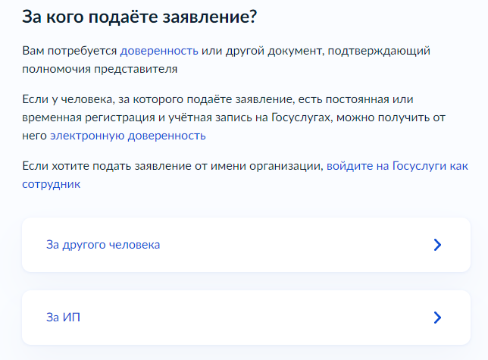488x360 pixels.
Task: Click the «За другого человека» label text
Action: click(103, 245)
